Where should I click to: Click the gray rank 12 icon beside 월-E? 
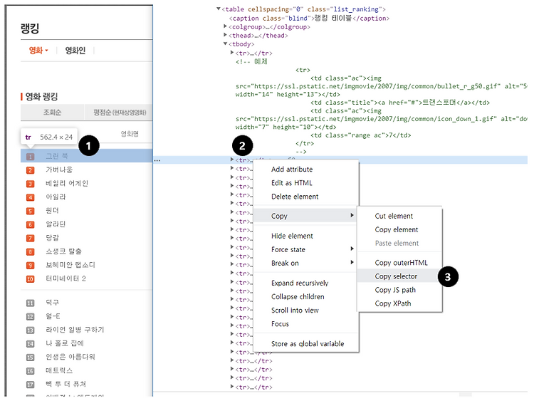[31, 317]
